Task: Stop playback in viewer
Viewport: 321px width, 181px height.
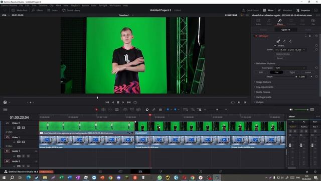Action: click(x=118, y=102)
